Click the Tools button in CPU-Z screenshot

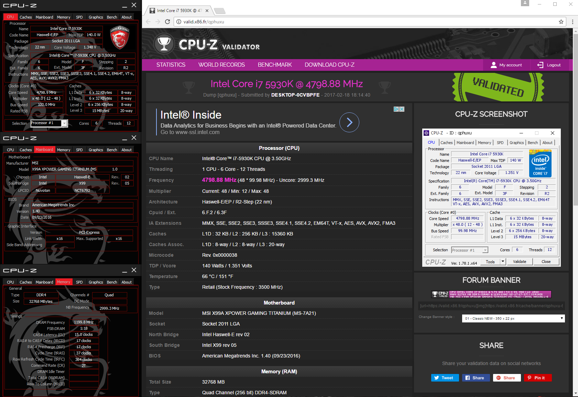[490, 262]
